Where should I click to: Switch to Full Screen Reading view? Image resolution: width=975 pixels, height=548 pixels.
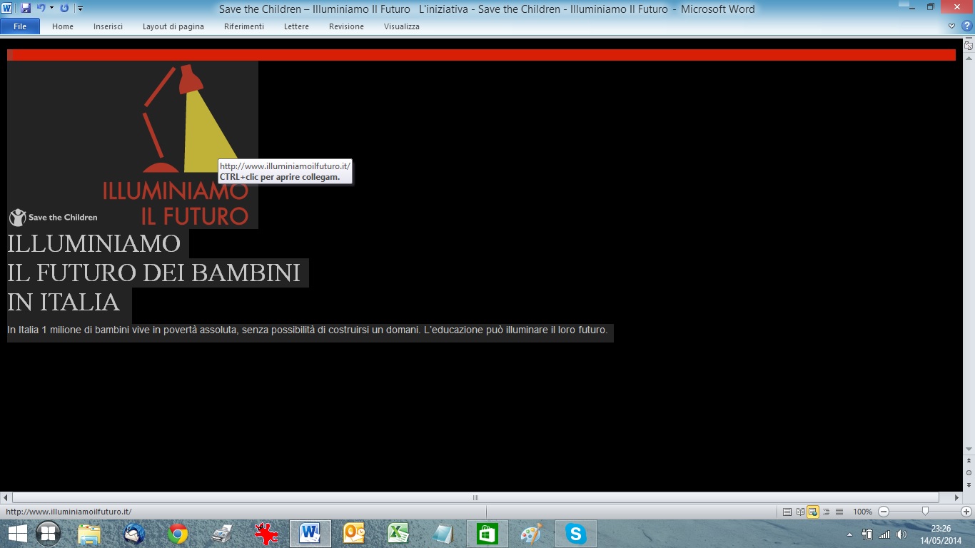point(800,512)
